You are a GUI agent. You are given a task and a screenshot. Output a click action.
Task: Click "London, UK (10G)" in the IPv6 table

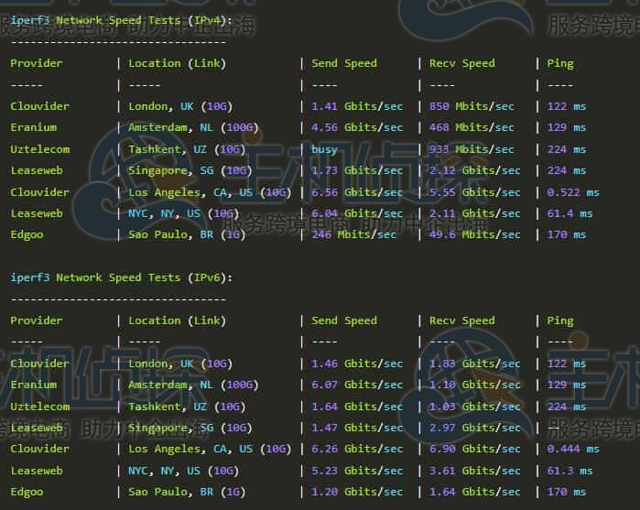pos(180,364)
